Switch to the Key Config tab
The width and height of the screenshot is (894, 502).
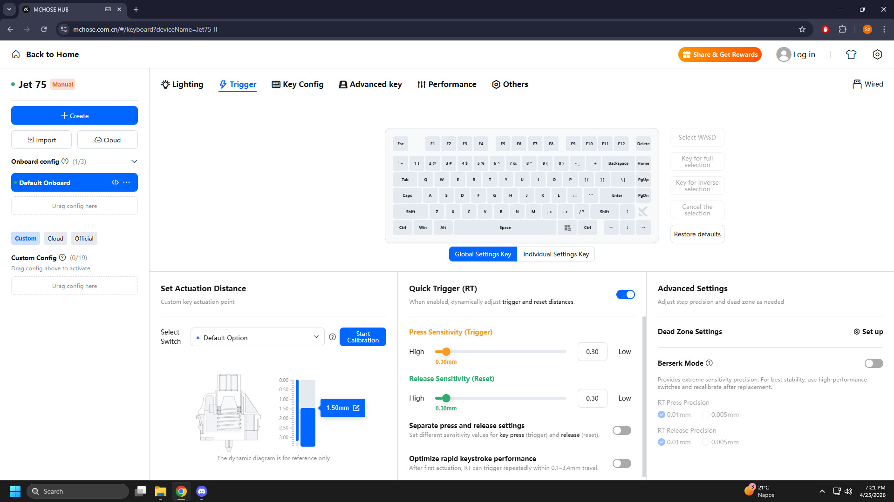298,84
